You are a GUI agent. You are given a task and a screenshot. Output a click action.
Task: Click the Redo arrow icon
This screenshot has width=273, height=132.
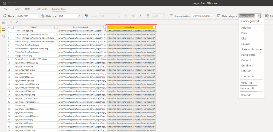(x=15, y=3)
